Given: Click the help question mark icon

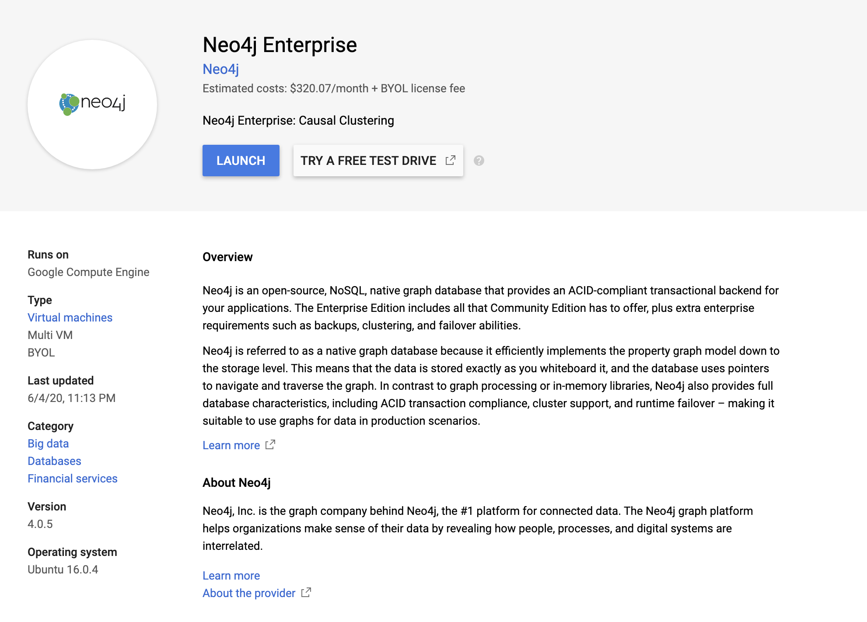Looking at the screenshot, I should coord(479,161).
